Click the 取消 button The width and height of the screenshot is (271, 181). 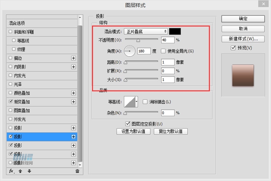243,29
